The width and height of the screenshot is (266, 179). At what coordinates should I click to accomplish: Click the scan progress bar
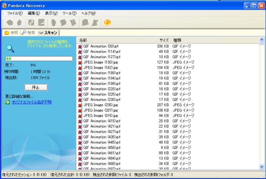39,59
